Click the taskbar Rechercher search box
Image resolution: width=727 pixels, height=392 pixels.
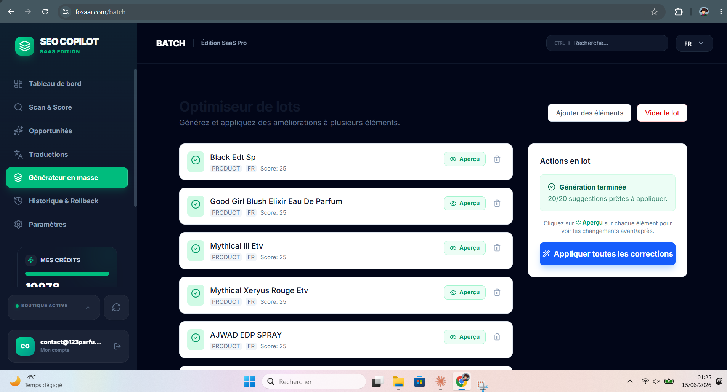[x=314, y=381]
